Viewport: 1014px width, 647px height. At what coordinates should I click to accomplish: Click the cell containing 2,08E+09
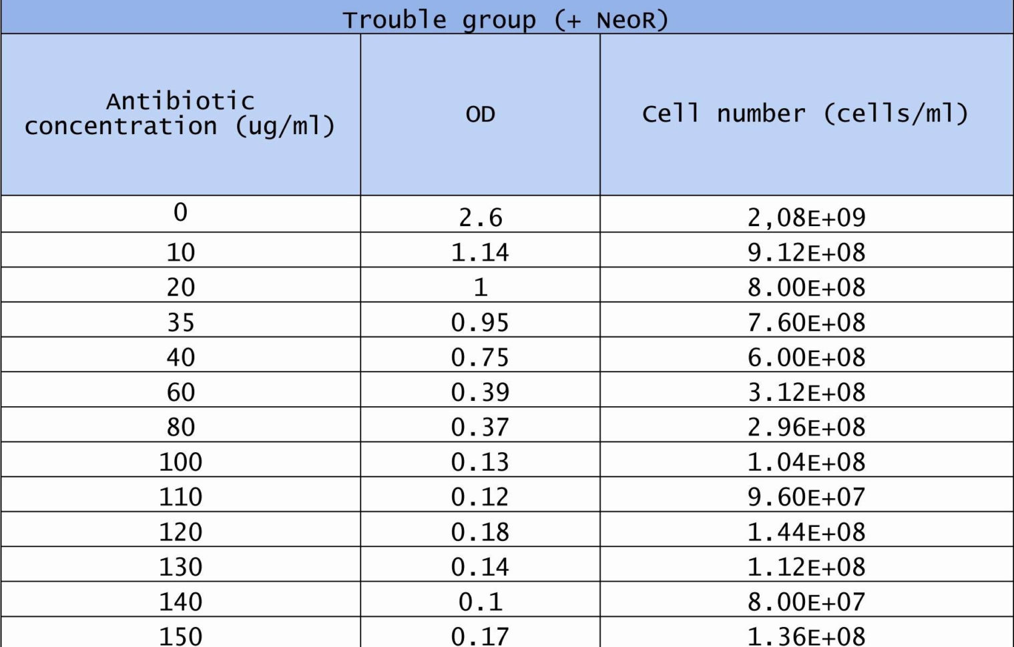coord(806,217)
